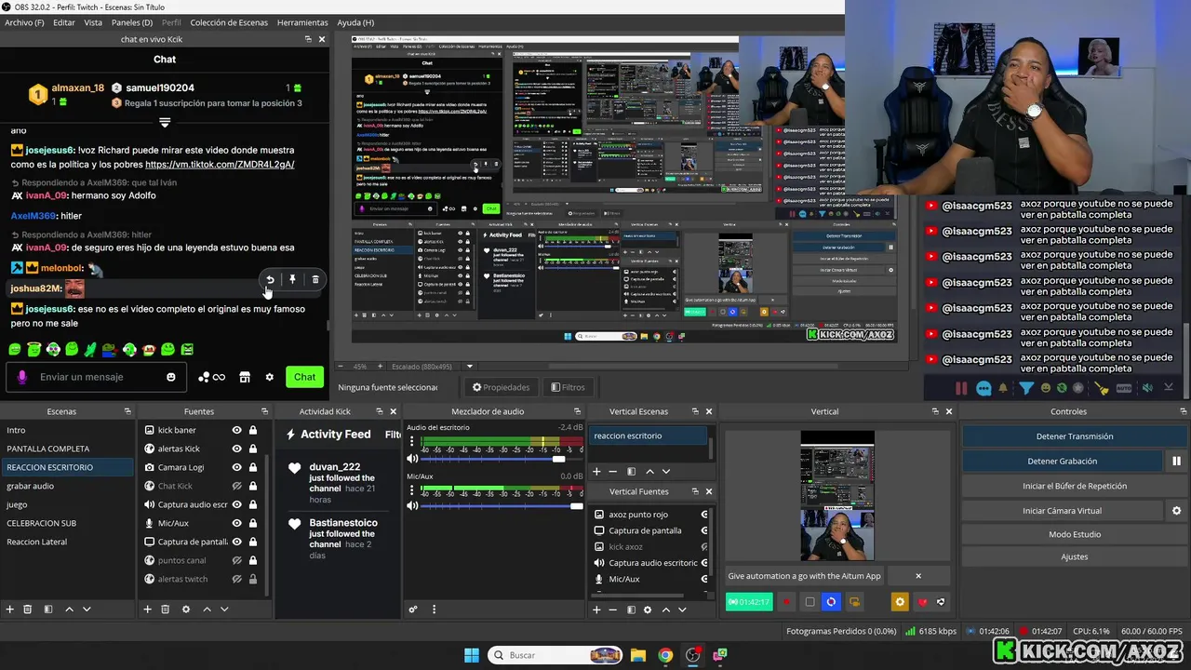Open the Herramientas menu
1191x670 pixels.
[302, 22]
